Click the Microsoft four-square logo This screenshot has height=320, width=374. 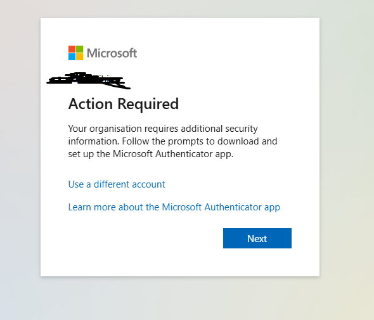tap(75, 53)
